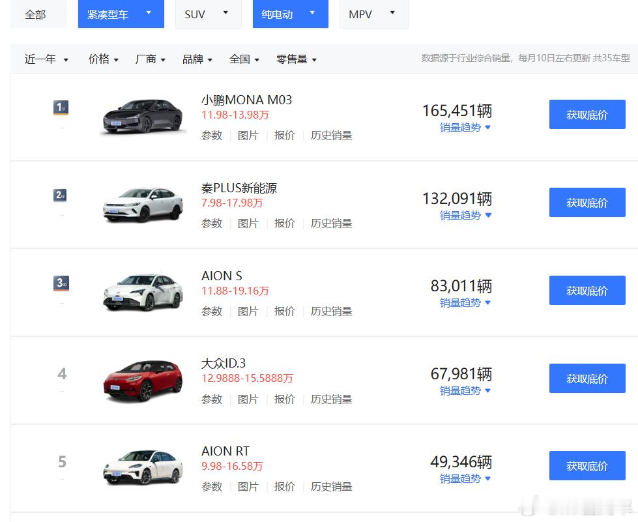The height and width of the screenshot is (522, 638).
Task: View 历史销量 for AION S
Action: coord(331,312)
